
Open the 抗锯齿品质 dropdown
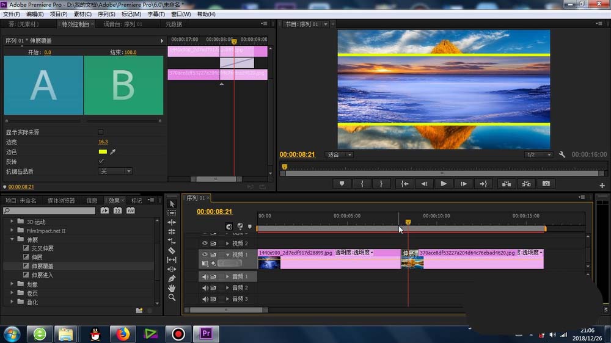[x=115, y=171]
